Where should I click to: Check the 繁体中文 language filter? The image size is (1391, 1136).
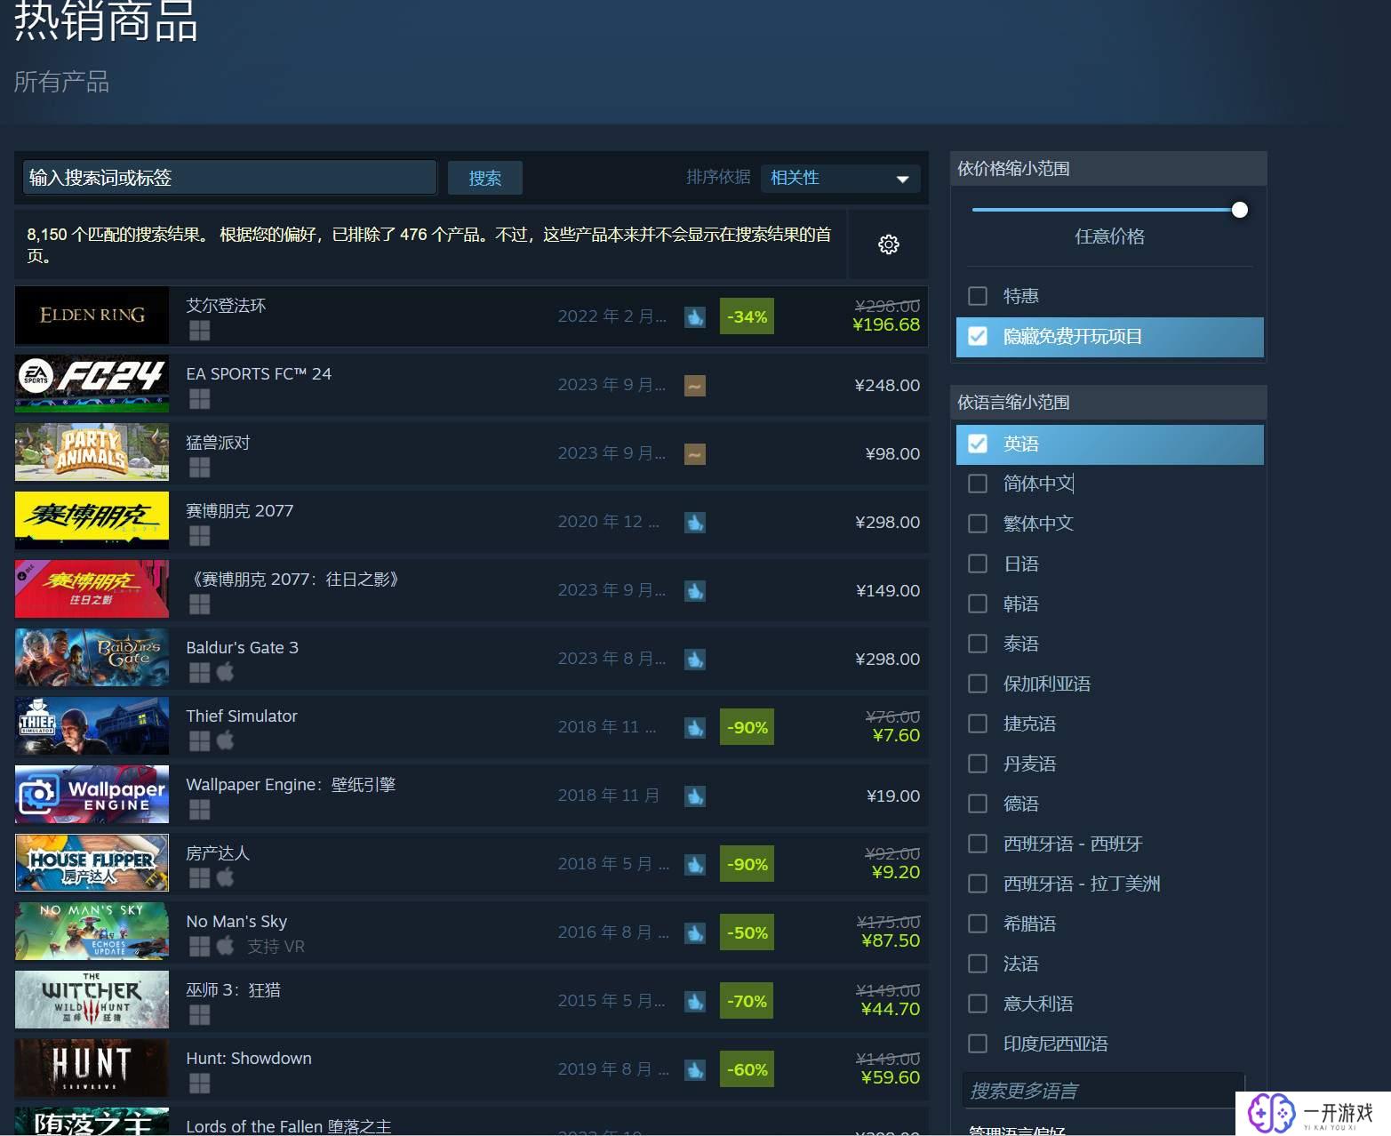[x=978, y=524]
